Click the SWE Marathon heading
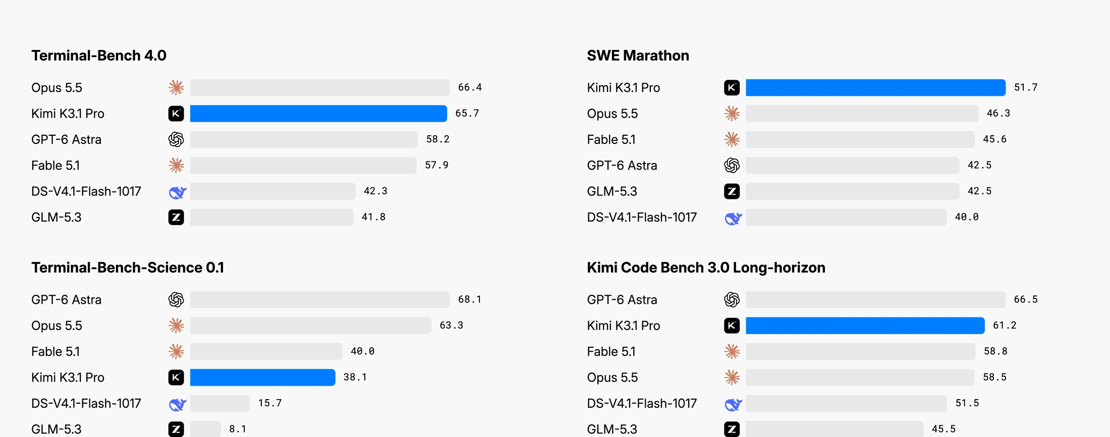Image resolution: width=1110 pixels, height=437 pixels. point(638,56)
